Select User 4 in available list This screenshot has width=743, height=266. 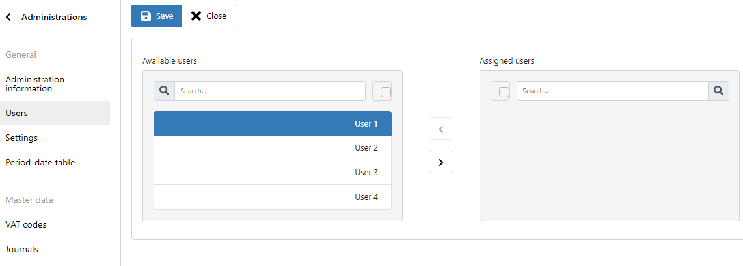(273, 197)
